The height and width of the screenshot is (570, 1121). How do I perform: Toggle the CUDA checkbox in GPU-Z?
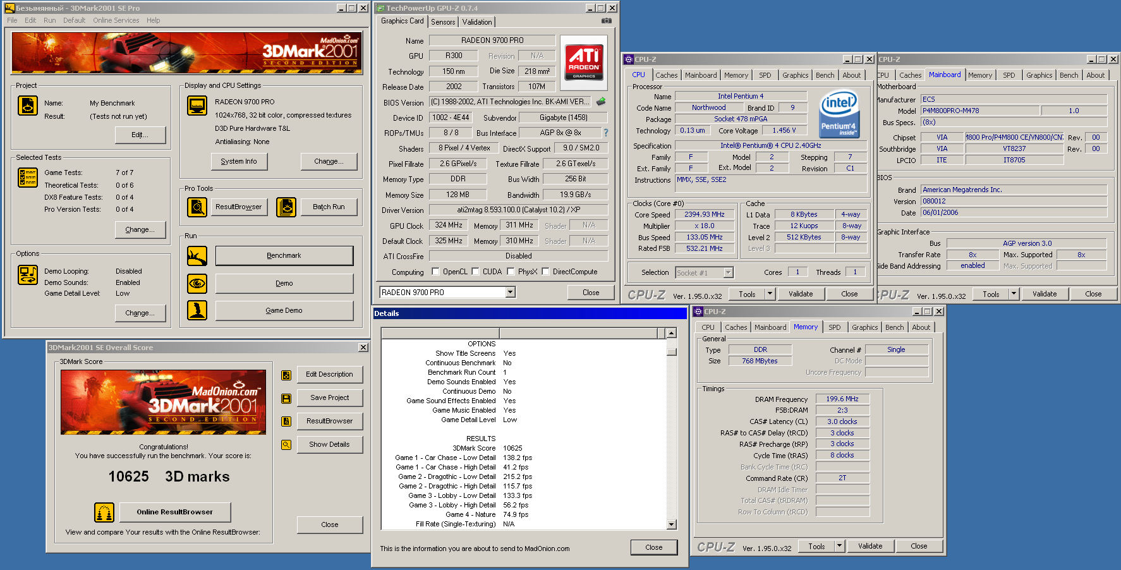(475, 272)
